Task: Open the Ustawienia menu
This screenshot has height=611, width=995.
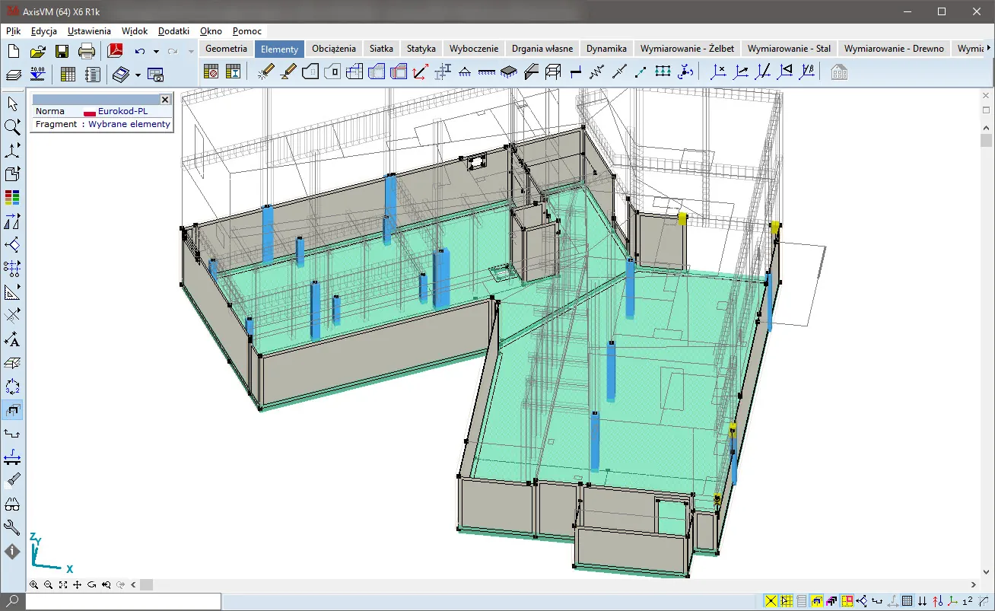Action: click(89, 31)
